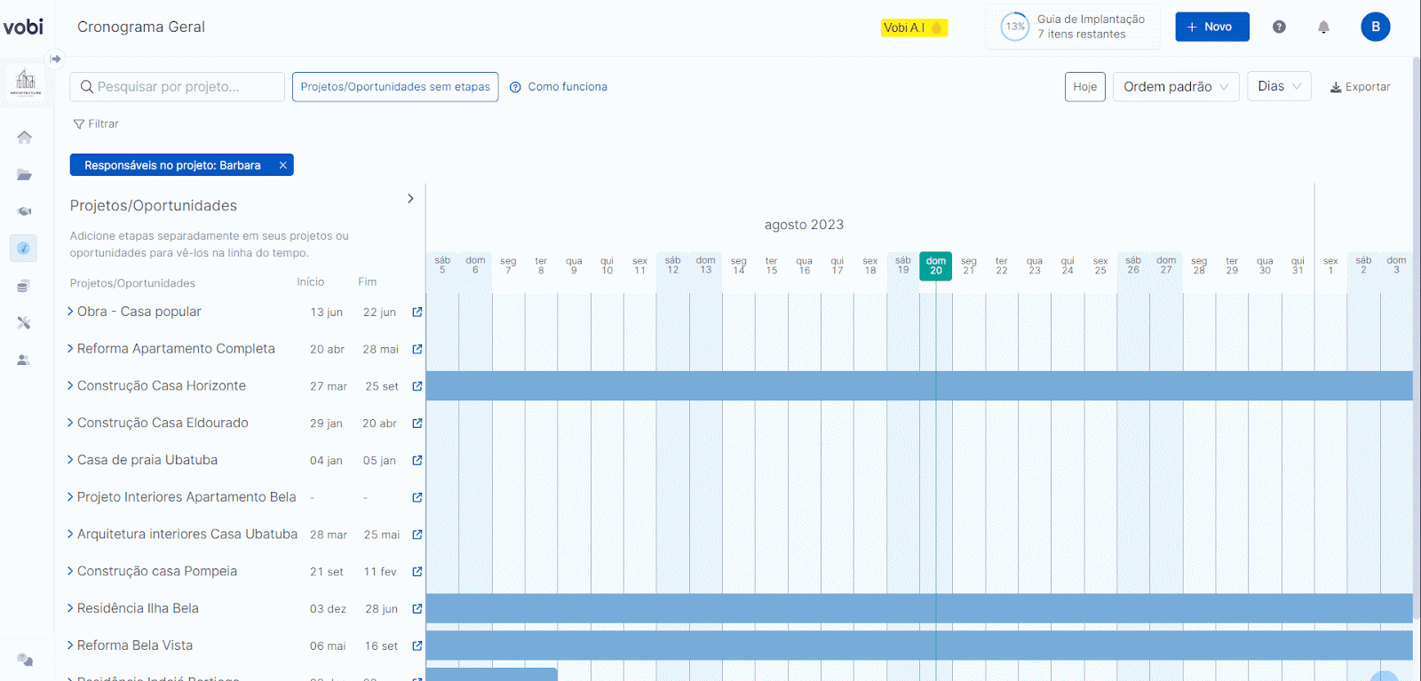Click the company architecture logo in sidebar
The width and height of the screenshot is (1421, 681).
coord(26,83)
